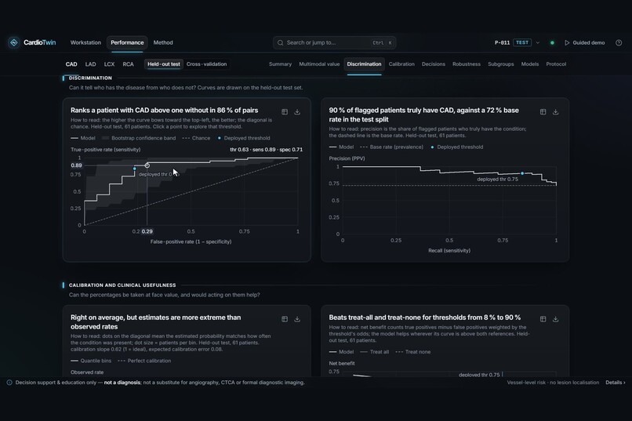The width and height of the screenshot is (632, 421).
Task: Click the search magnifier icon
Action: click(x=281, y=42)
